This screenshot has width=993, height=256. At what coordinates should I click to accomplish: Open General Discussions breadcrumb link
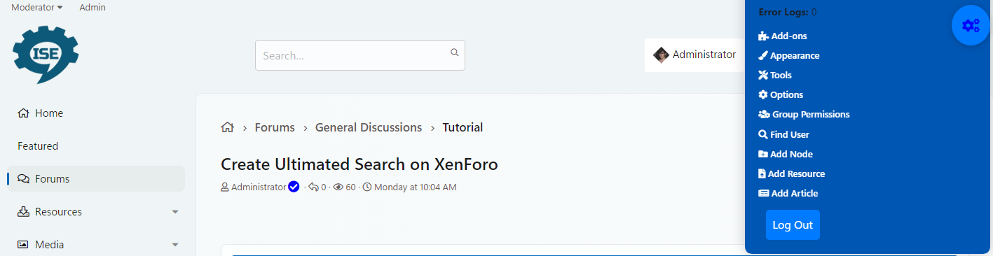point(369,127)
